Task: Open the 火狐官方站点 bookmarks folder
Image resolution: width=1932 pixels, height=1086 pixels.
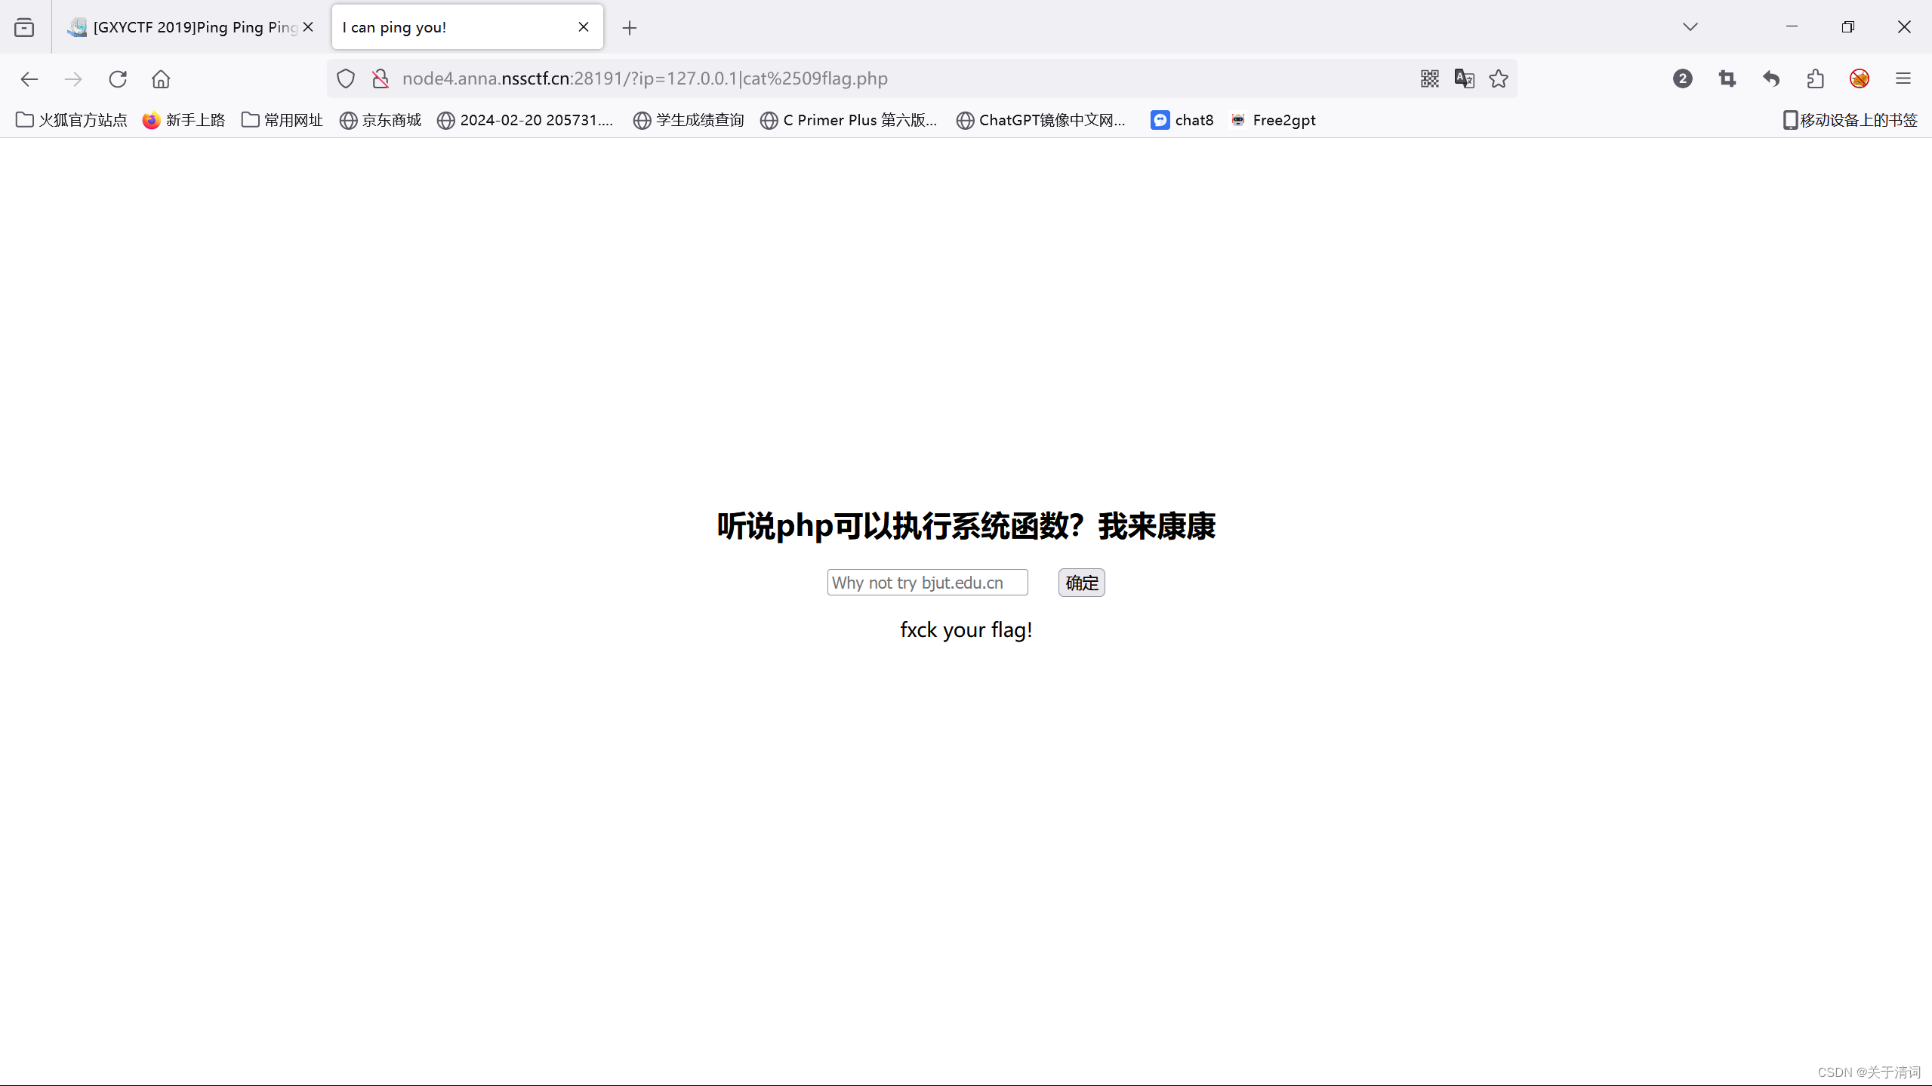Action: (x=72, y=120)
